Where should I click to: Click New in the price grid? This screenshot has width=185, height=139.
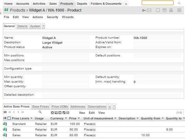(82, 113)
